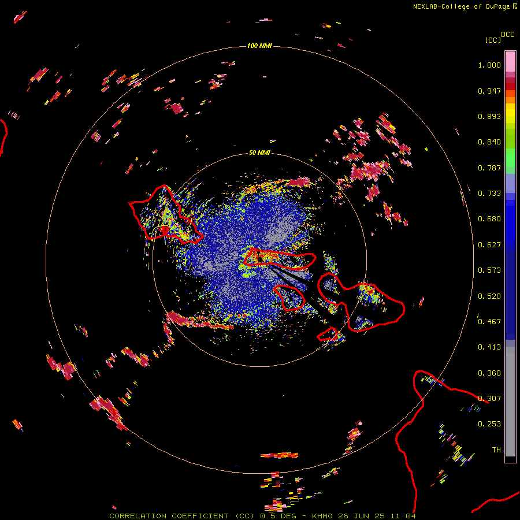Click the 0.5 DEG elevation text in the caption

[x=278, y=516]
